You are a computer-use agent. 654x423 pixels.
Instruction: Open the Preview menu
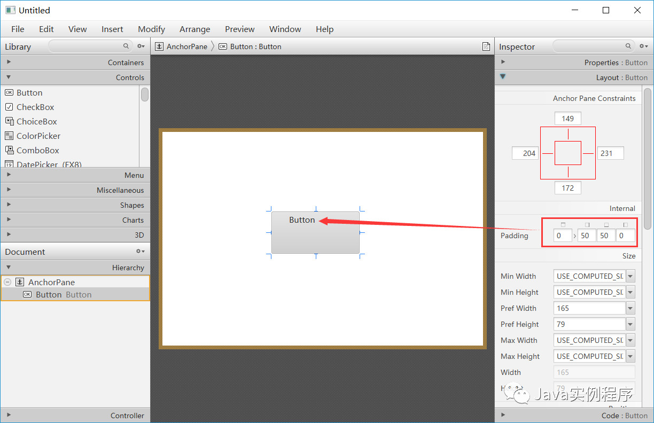tap(239, 29)
